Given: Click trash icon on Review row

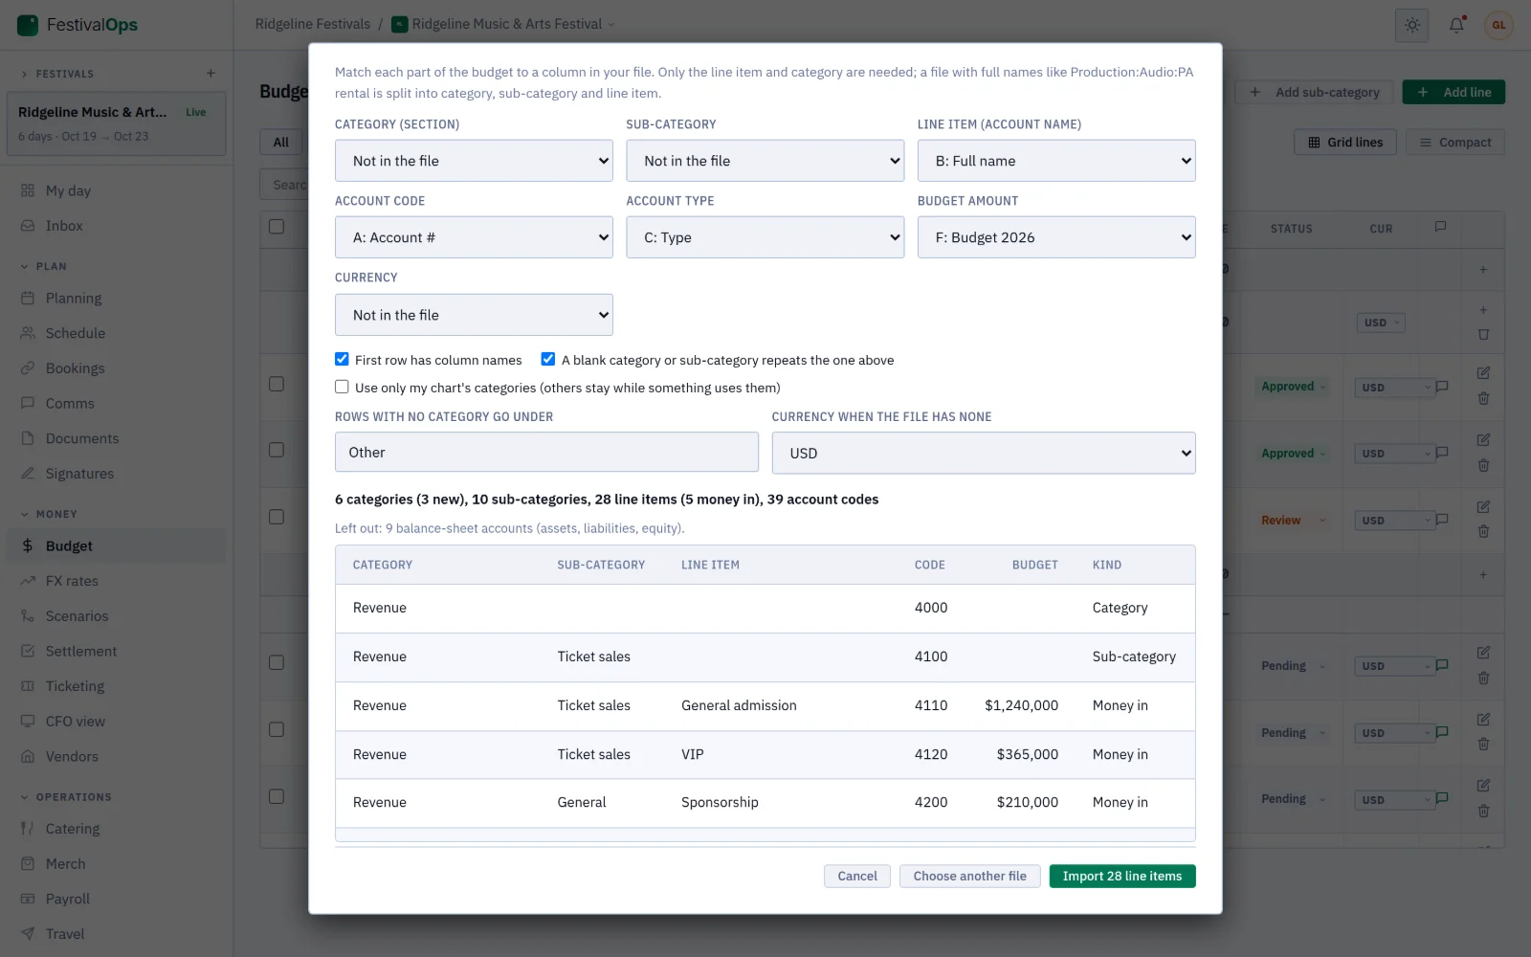Looking at the screenshot, I should pyautogui.click(x=1483, y=532).
